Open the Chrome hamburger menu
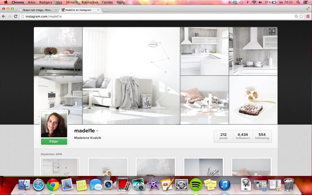 coord(307,16)
